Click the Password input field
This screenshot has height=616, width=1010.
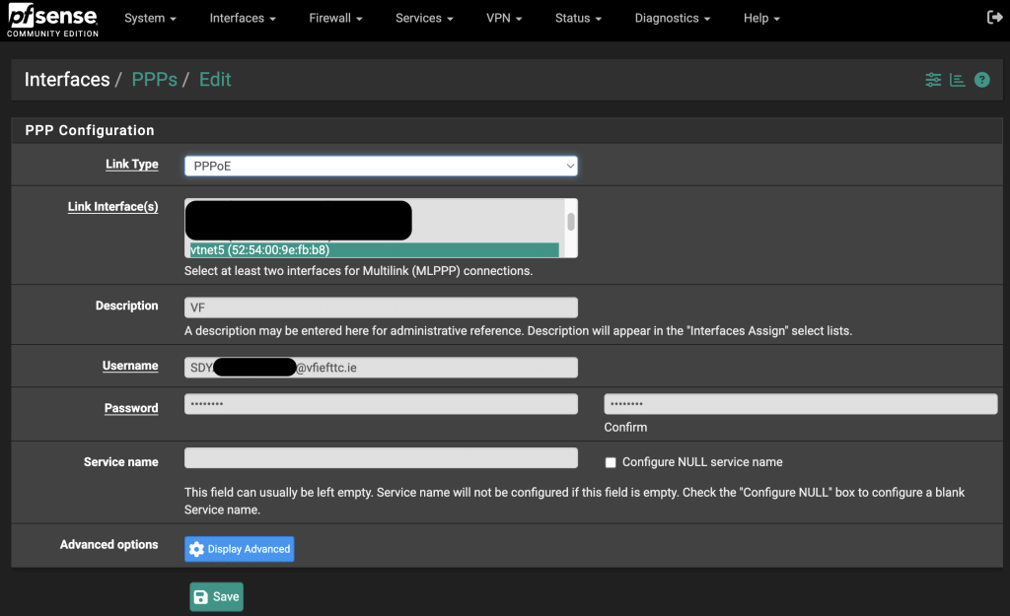[381, 404]
